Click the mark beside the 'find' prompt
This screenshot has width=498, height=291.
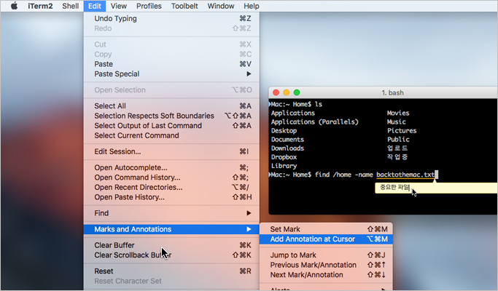[x=270, y=175]
